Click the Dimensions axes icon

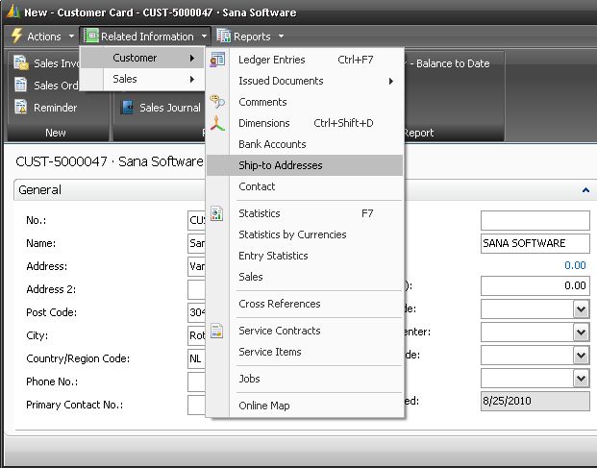point(217,123)
